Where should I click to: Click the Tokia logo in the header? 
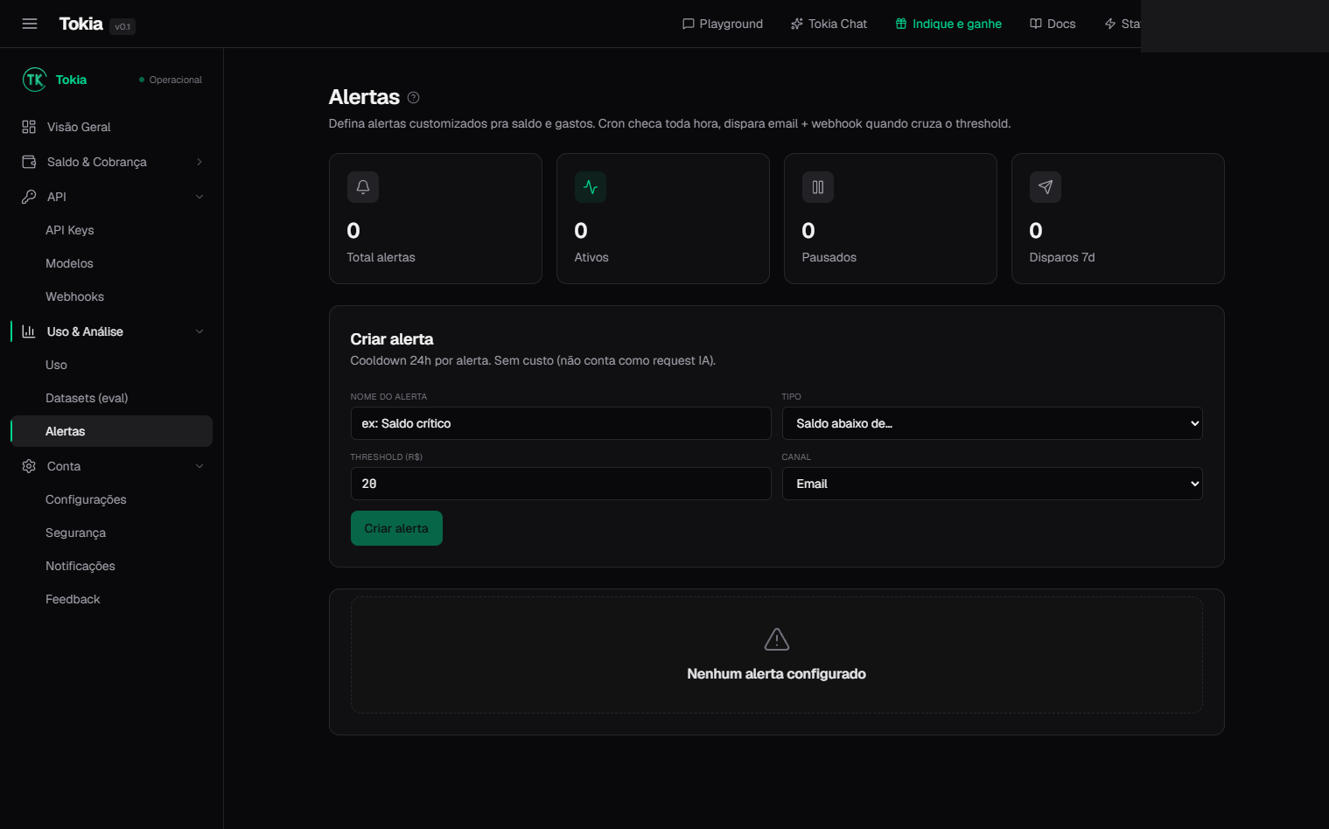[x=80, y=24]
